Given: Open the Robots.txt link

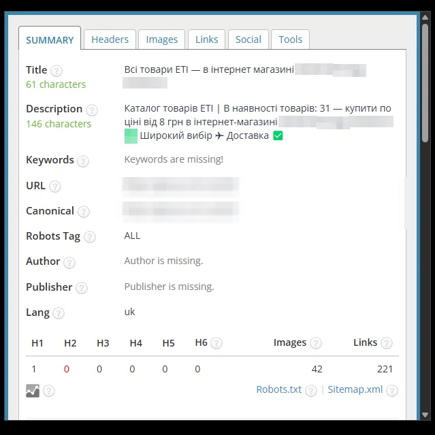Looking at the screenshot, I should tap(279, 389).
